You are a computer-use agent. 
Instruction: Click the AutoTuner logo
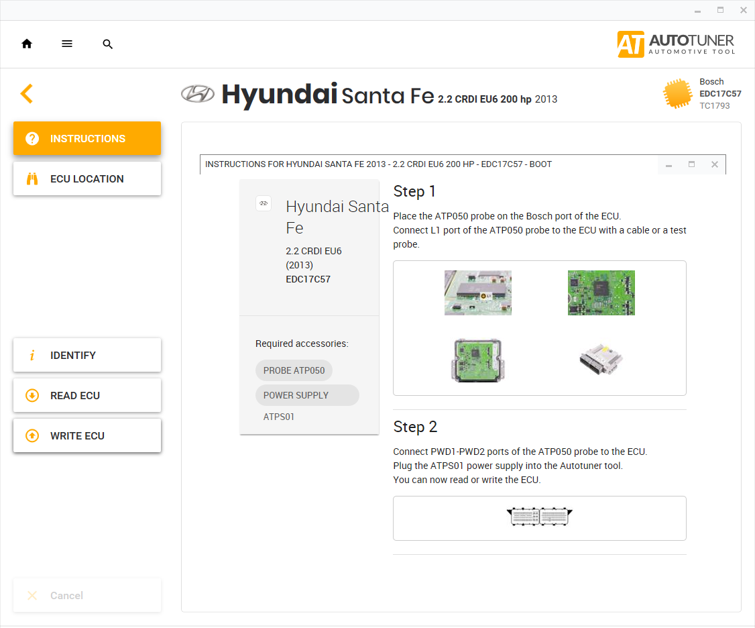tap(676, 44)
